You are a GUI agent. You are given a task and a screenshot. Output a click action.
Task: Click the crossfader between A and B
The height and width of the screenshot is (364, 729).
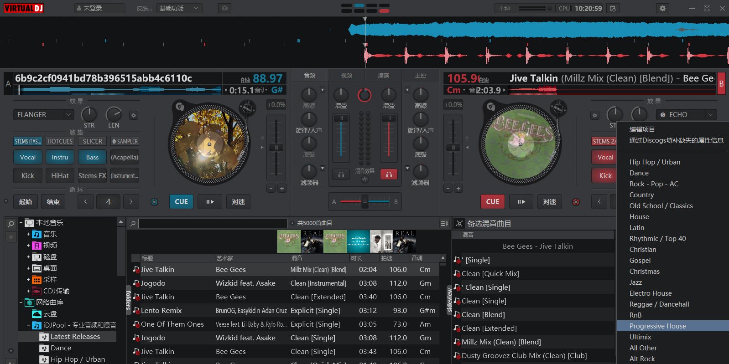(364, 201)
